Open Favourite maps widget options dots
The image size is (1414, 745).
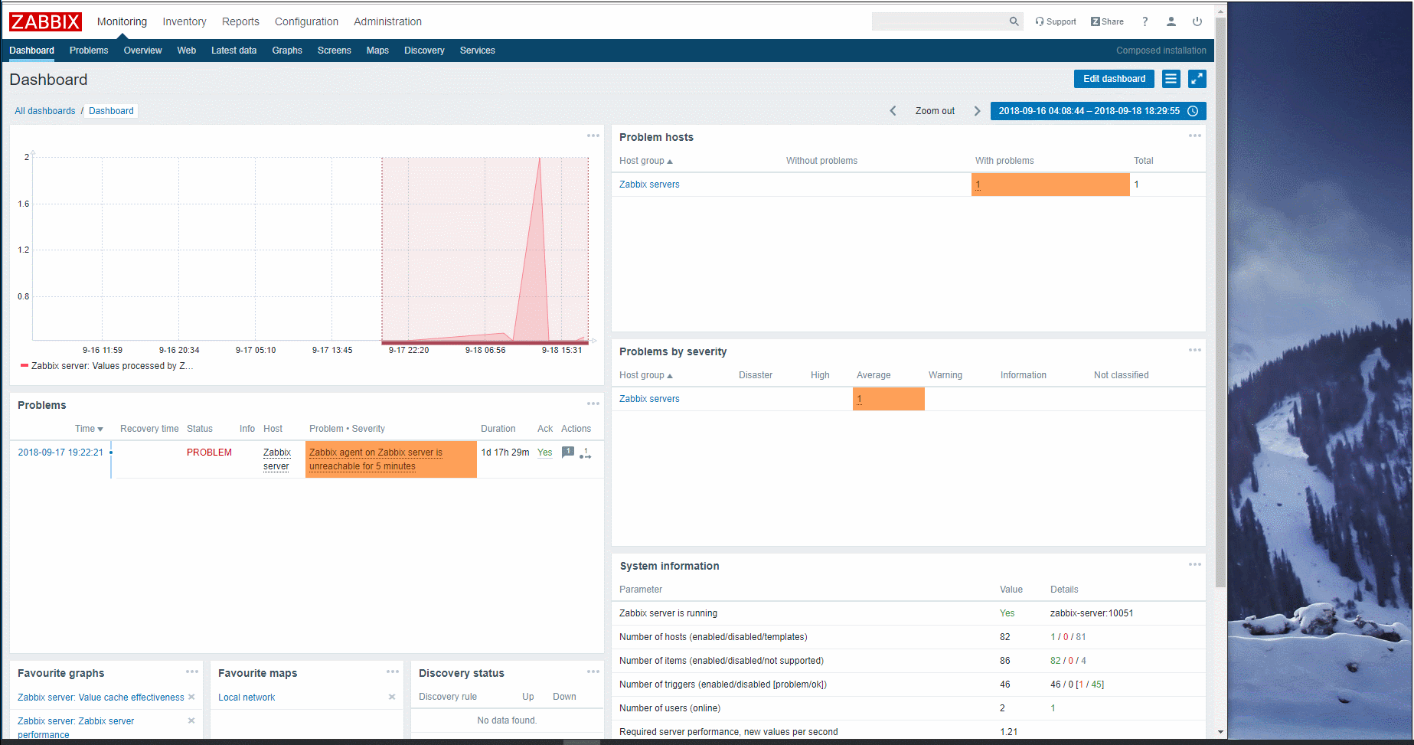[393, 671]
